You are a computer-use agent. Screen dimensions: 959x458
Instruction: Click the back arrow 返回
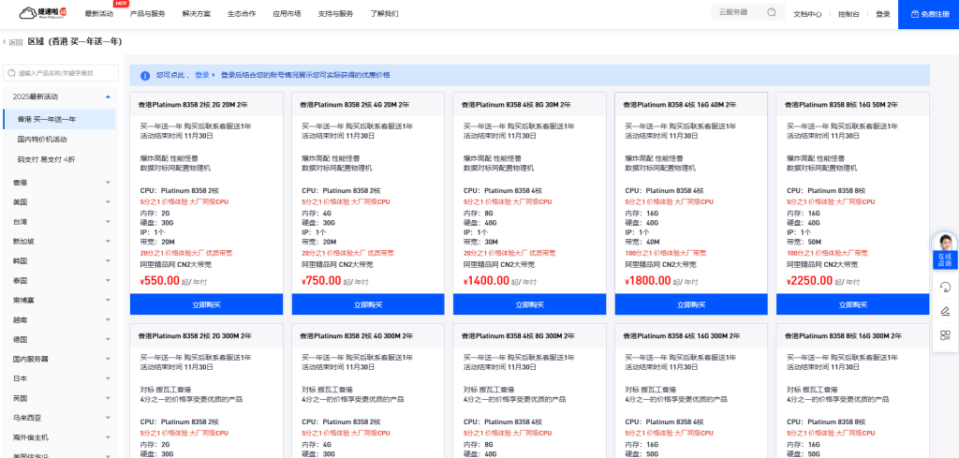pos(13,42)
